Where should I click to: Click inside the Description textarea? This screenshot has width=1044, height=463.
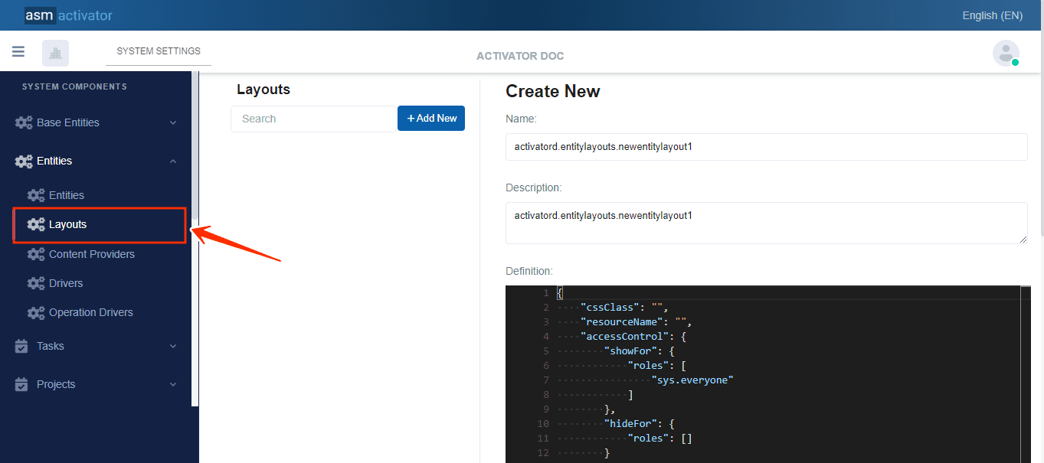point(766,223)
